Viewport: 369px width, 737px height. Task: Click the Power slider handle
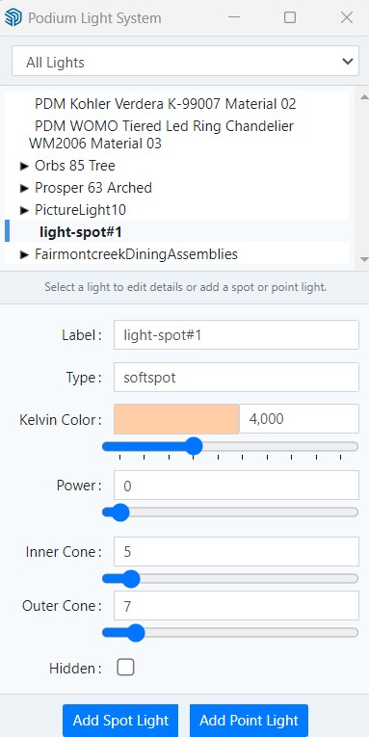[119, 513]
